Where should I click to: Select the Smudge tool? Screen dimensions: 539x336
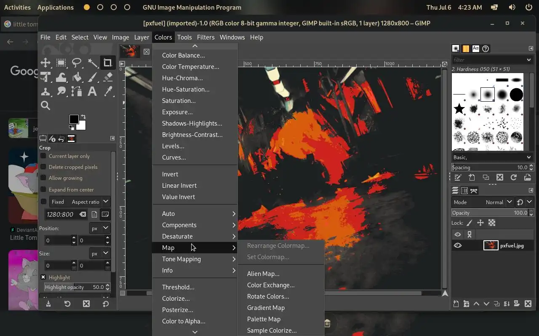61,91
